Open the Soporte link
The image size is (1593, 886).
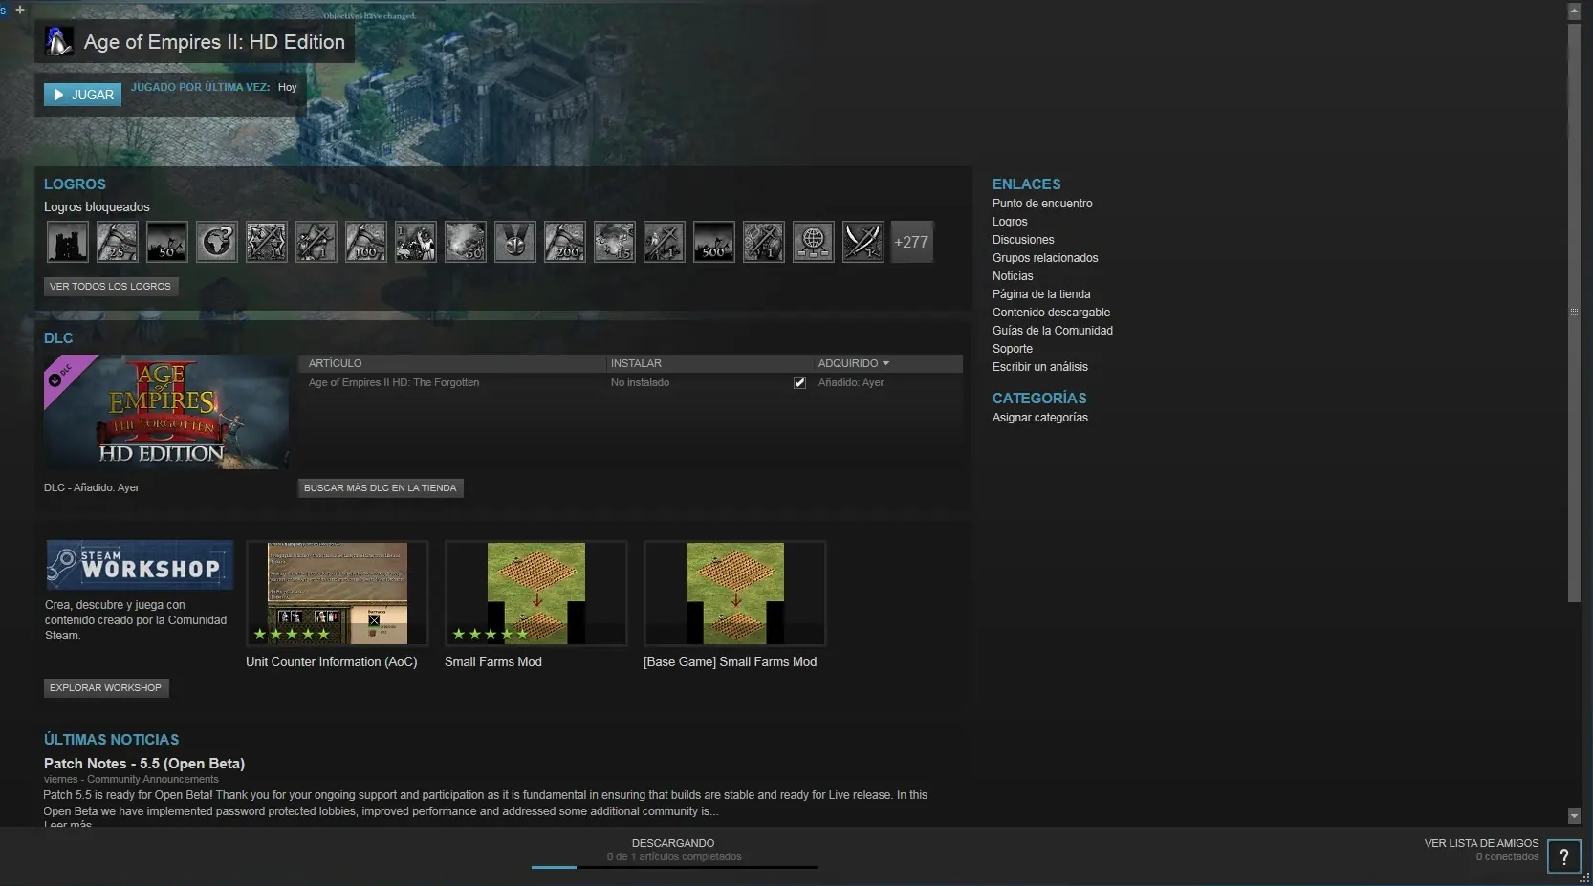(x=1013, y=349)
